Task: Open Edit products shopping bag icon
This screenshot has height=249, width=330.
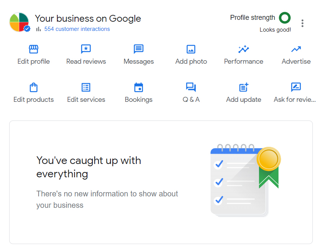Action: [x=34, y=87]
